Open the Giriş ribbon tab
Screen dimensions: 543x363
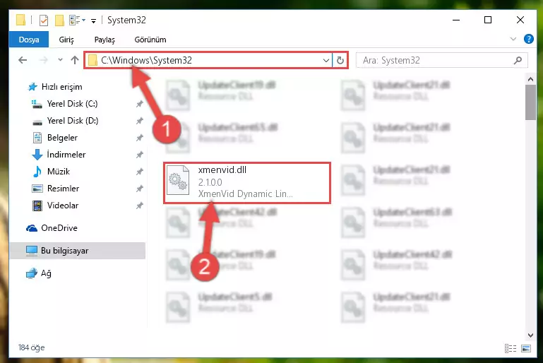click(x=66, y=40)
